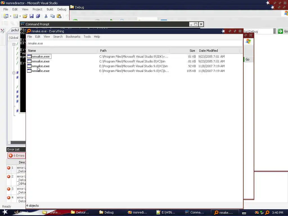The image size is (288, 216).
Task: Click the Cut scissors icon in Visual Studio
Action: coord(46,16)
